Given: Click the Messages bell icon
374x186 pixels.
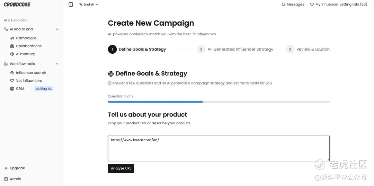Looking at the screenshot, I should pyautogui.click(x=283, y=5).
